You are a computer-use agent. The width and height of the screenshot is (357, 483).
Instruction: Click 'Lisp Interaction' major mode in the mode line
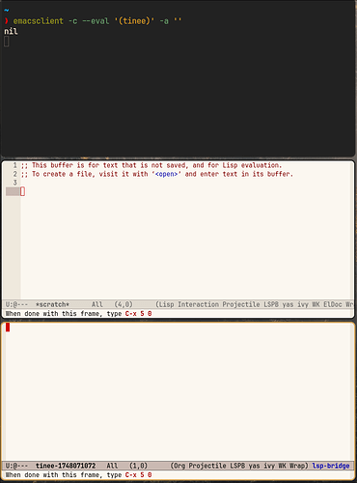pyautogui.click(x=189, y=304)
